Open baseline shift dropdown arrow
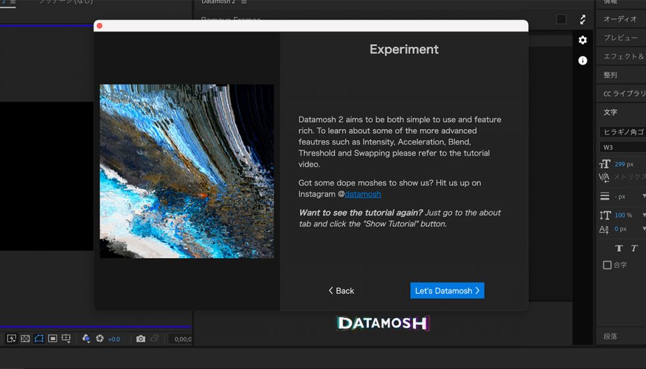 [x=644, y=229]
